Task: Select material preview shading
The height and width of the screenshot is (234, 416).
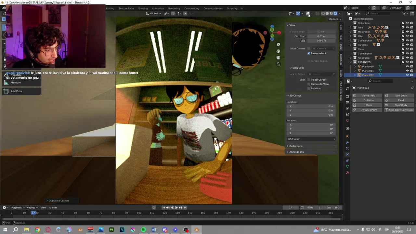Action: click(x=331, y=13)
